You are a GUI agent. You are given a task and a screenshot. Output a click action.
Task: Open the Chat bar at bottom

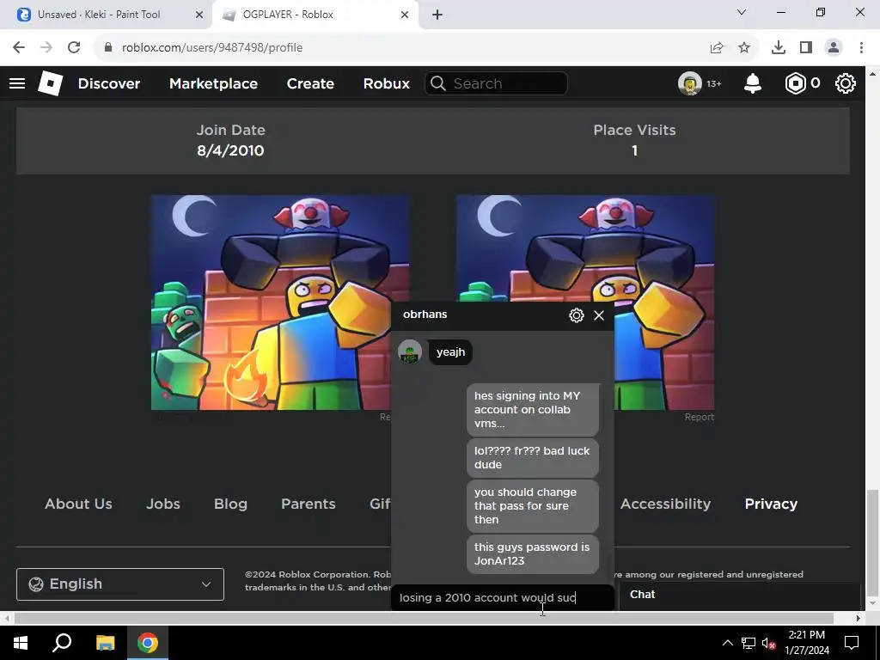(x=740, y=595)
